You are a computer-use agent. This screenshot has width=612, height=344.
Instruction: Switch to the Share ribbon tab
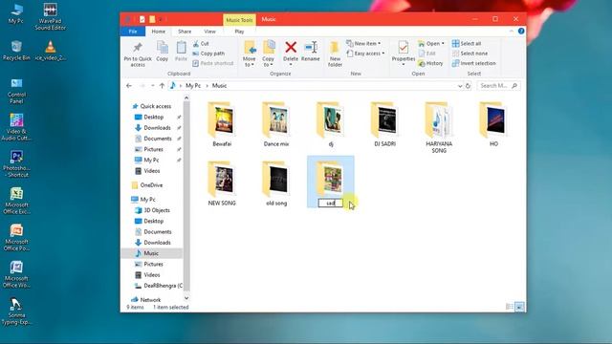tap(185, 32)
